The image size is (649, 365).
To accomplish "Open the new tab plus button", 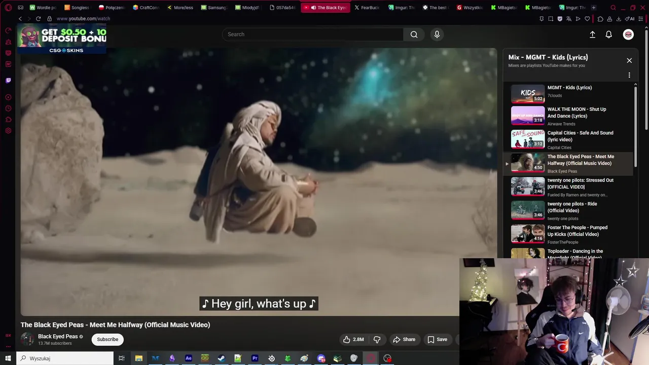I will [594, 8].
